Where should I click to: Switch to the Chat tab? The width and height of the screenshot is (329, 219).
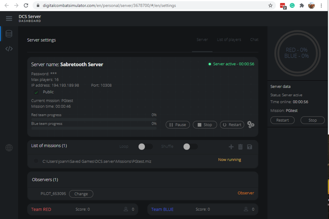coord(254,40)
